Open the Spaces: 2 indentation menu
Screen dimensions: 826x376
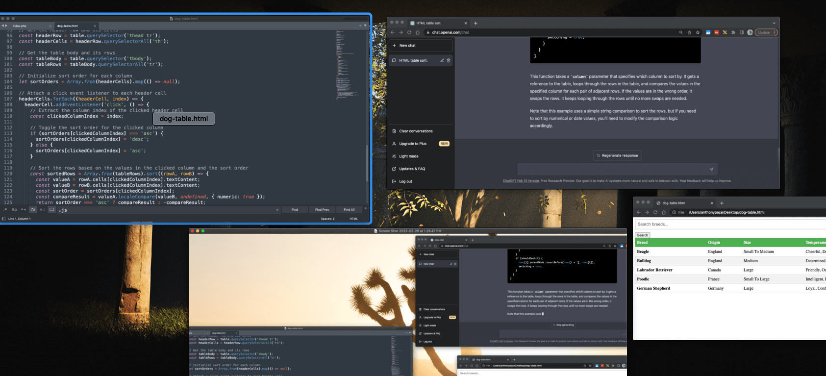pyautogui.click(x=327, y=219)
